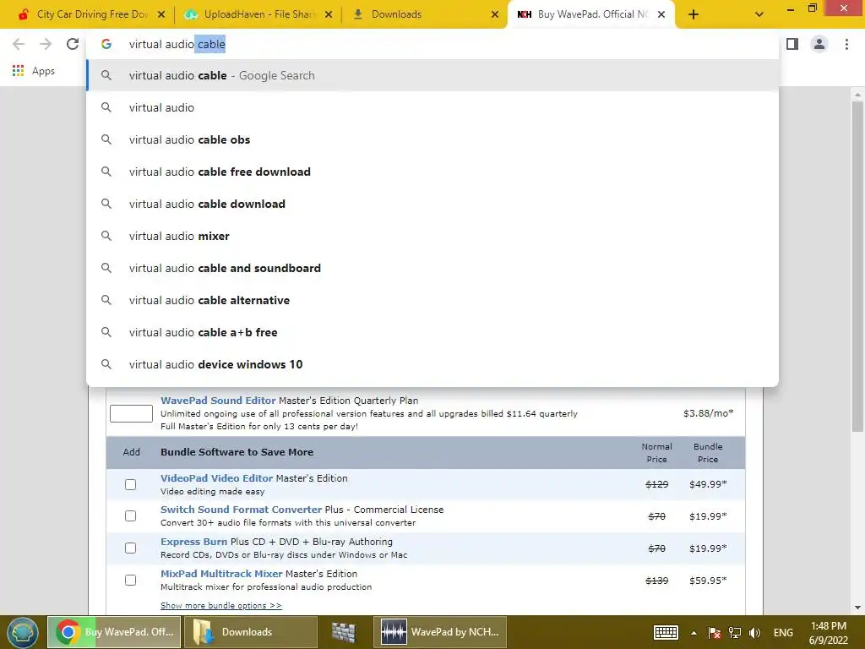
Task: Open the Downloads folder taskbar button
Action: tap(250, 632)
